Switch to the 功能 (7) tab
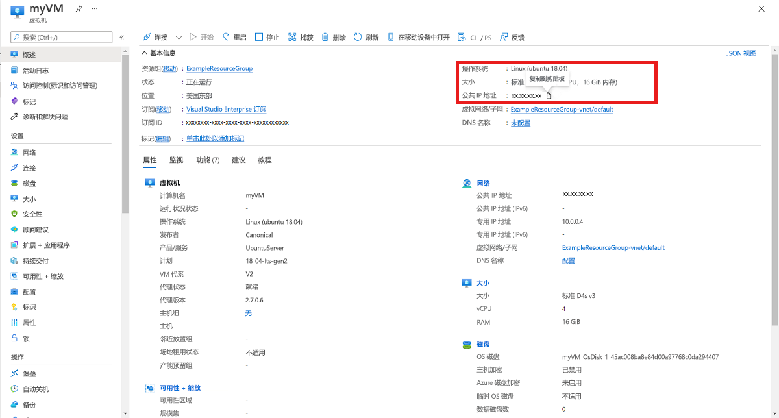The height and width of the screenshot is (418, 779). pyautogui.click(x=208, y=160)
